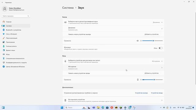Image resolution: width=196 pixels, height=110 pixels.
Task: Switch the ENG input language in the tray
Action: click(x=174, y=108)
